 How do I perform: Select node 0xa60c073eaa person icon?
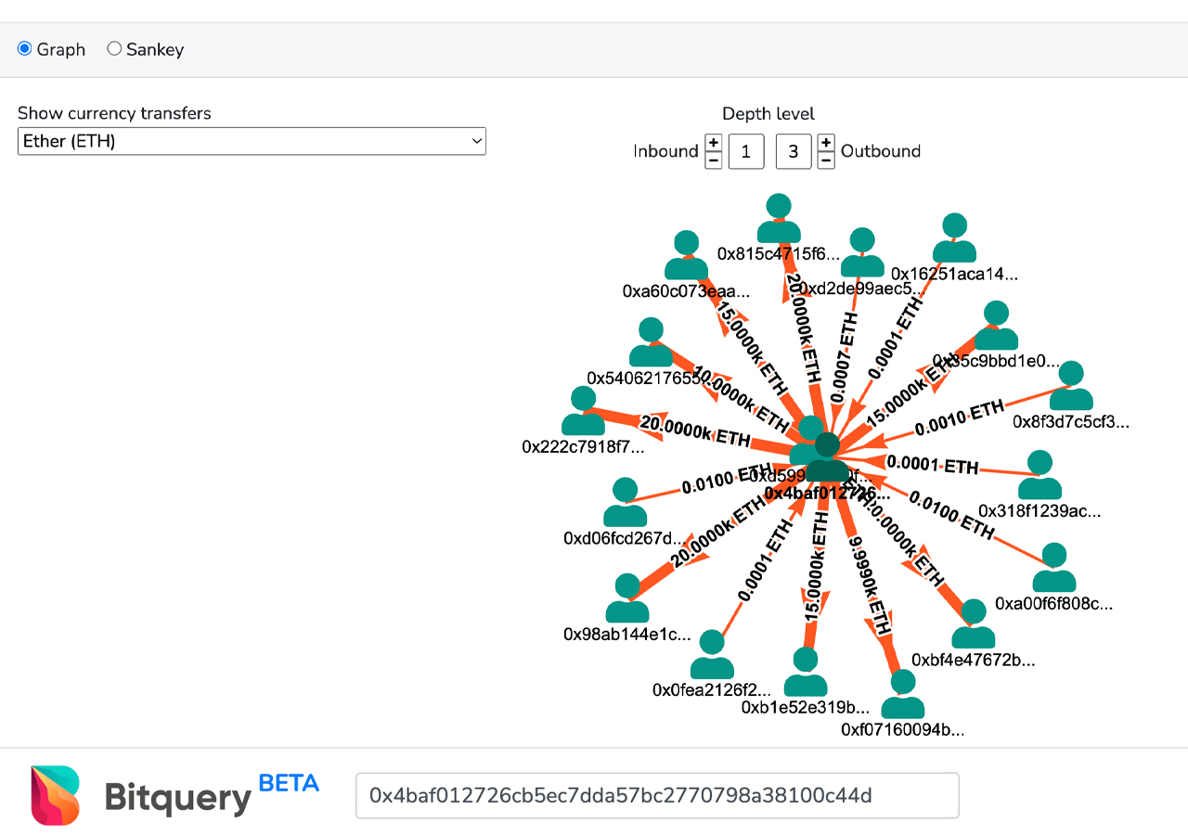(x=687, y=256)
